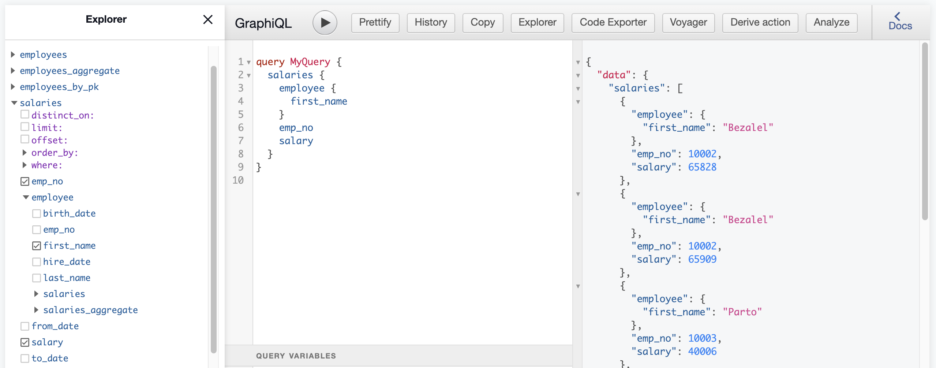The width and height of the screenshot is (936, 368).
Task: Fold the result root object arrow
Action: [x=578, y=63]
